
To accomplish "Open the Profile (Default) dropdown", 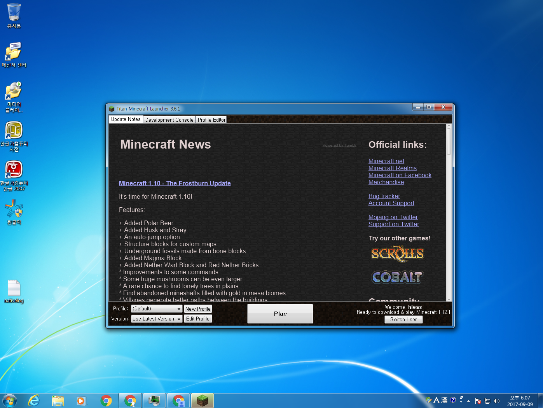I will (x=157, y=308).
